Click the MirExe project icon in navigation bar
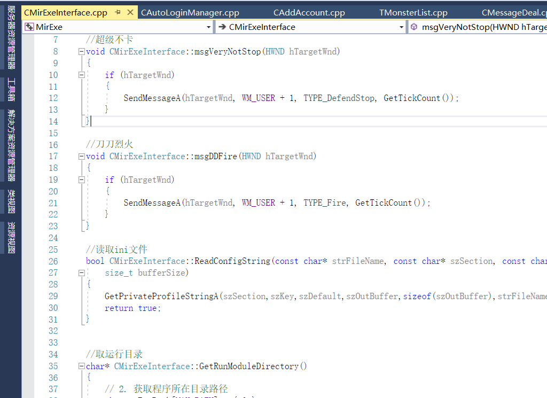The height and width of the screenshot is (398, 547). pyautogui.click(x=29, y=27)
